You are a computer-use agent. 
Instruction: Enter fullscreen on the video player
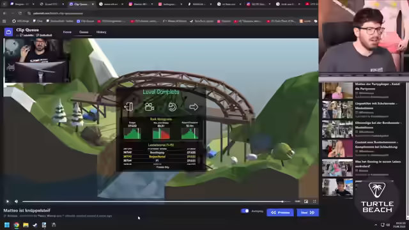(x=314, y=201)
